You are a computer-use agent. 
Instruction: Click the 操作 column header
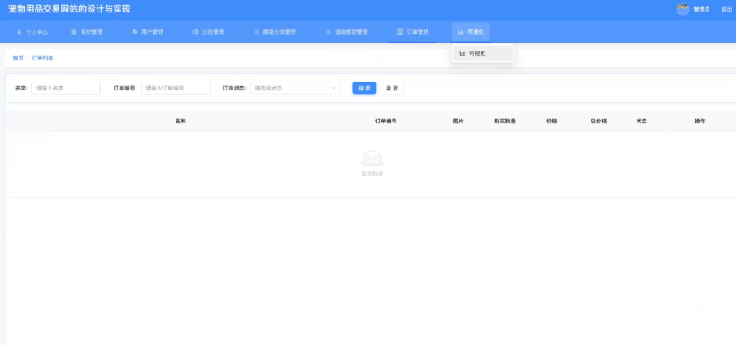pos(700,122)
